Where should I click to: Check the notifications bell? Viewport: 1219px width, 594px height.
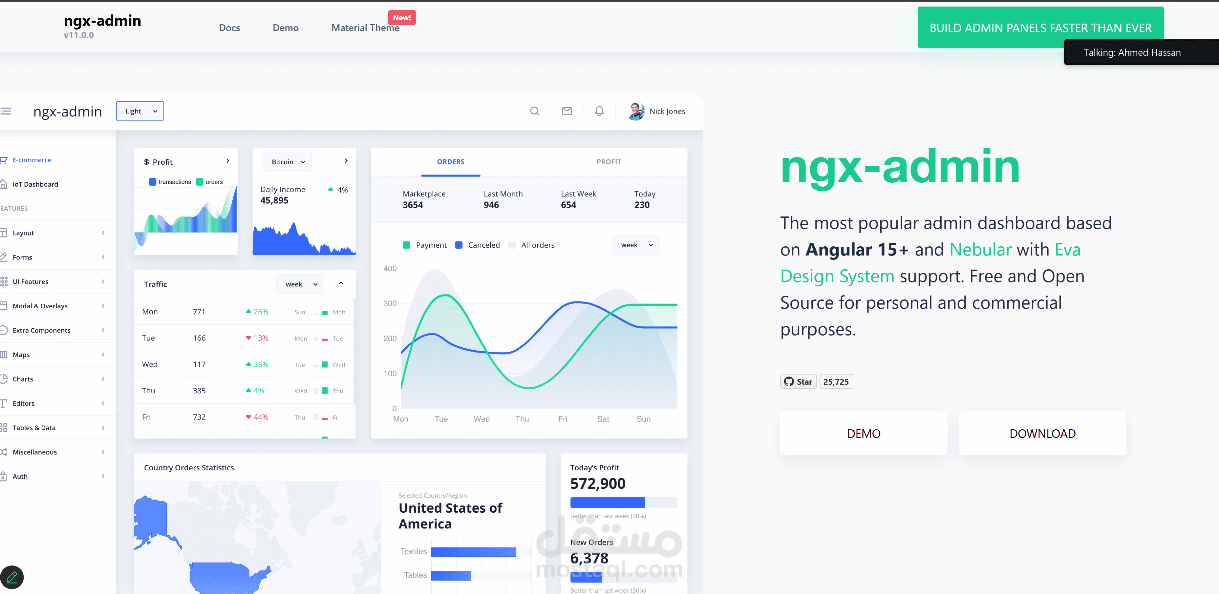point(599,111)
